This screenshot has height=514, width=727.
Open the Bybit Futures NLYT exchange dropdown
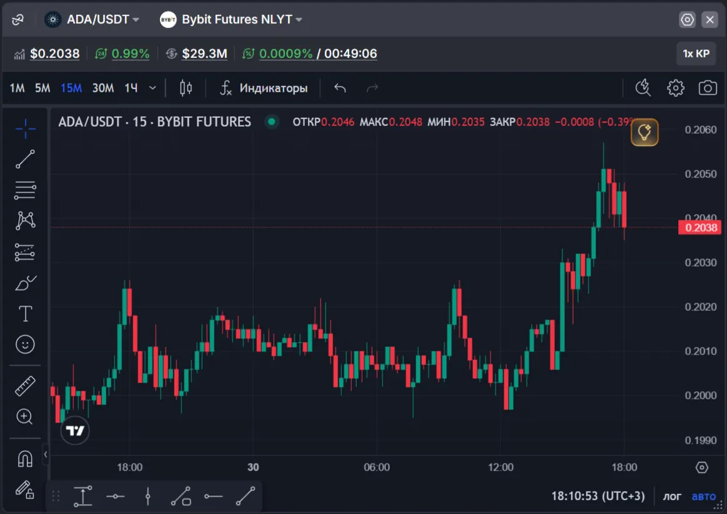coord(231,19)
